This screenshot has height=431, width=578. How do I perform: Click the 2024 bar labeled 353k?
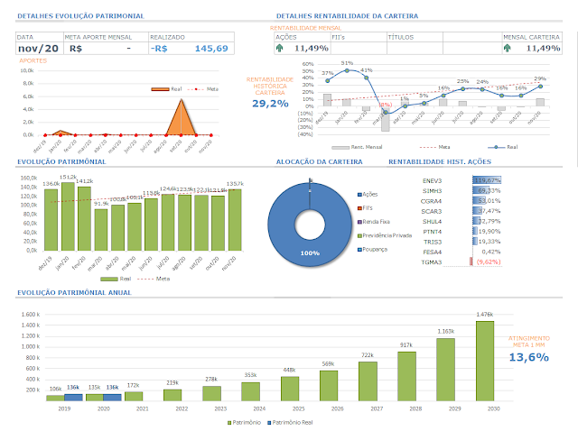(251, 391)
